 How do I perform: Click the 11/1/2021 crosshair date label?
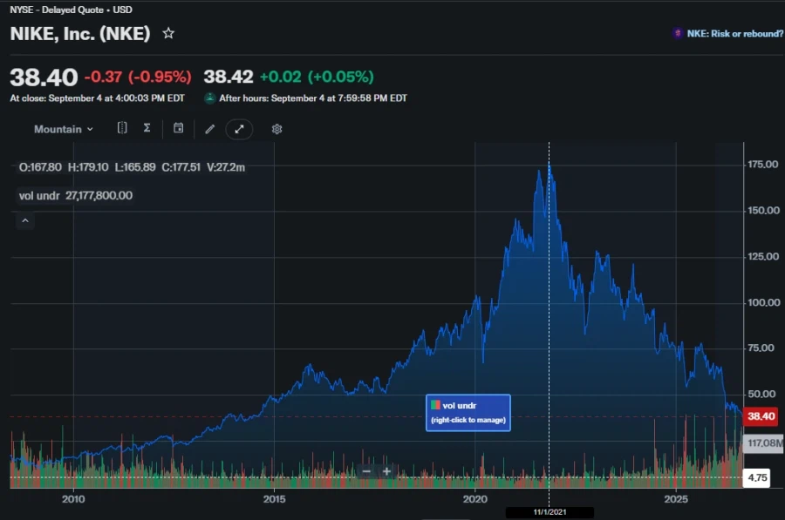click(549, 512)
